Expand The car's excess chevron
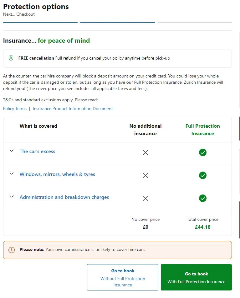The image size is (240, 298). (x=12, y=151)
